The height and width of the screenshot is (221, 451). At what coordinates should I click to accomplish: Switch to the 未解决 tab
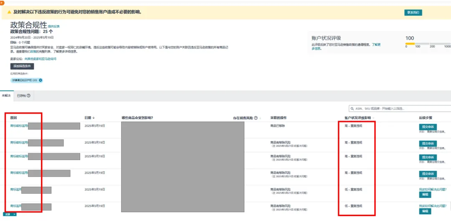pos(6,96)
